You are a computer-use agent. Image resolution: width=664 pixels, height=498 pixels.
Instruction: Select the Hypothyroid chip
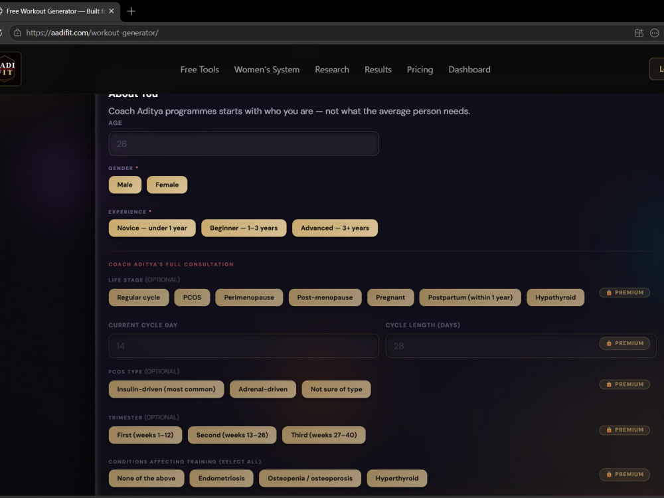(x=556, y=297)
